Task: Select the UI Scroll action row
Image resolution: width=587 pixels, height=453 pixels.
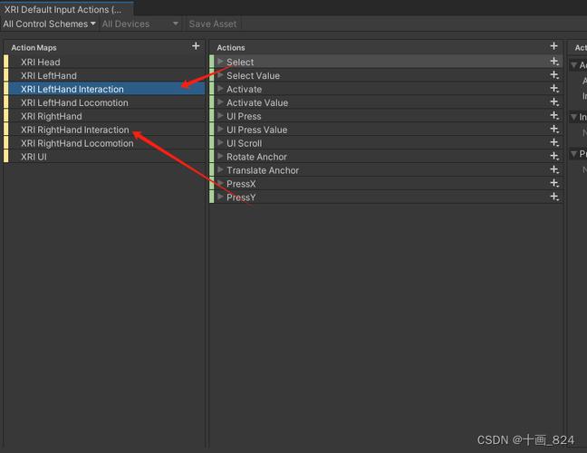Action: [x=386, y=142]
